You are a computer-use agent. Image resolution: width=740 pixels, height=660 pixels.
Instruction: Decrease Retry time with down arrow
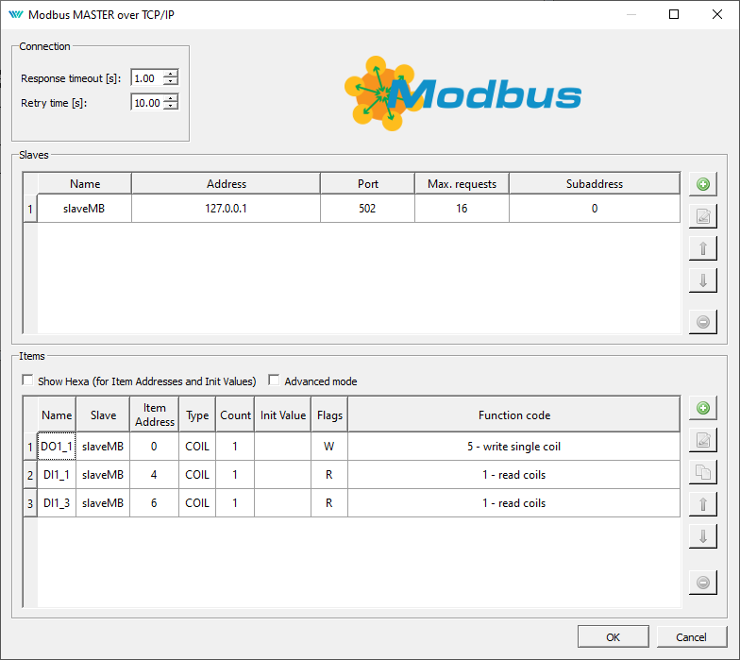point(171,106)
